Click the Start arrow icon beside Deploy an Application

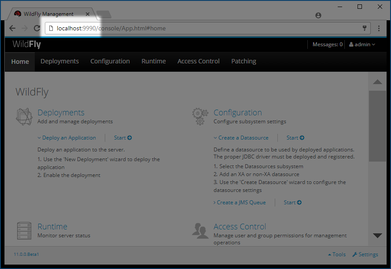tap(129, 137)
